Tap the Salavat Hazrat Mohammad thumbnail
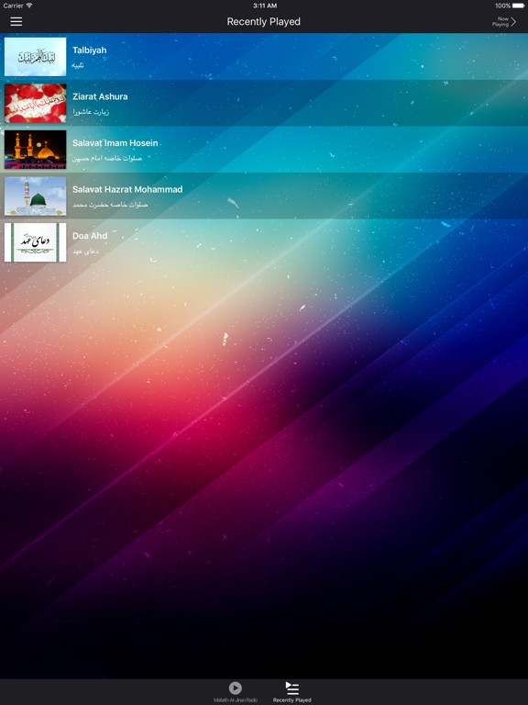528x705 pixels. tap(36, 196)
